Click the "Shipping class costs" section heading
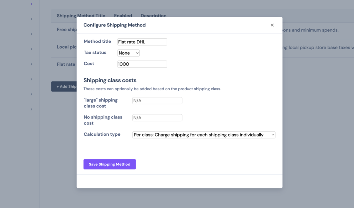This screenshot has height=208, width=354. (110, 80)
